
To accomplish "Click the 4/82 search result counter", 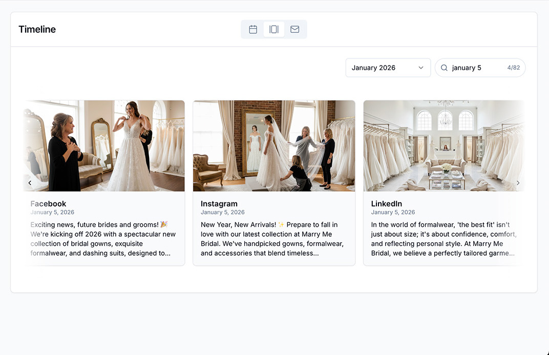I will point(513,68).
